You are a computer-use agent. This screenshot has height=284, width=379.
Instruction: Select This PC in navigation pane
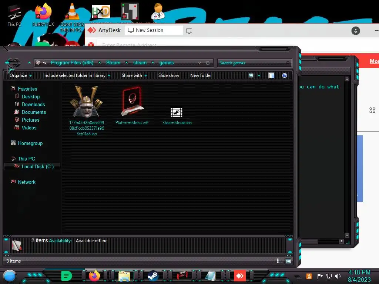pyautogui.click(x=27, y=159)
